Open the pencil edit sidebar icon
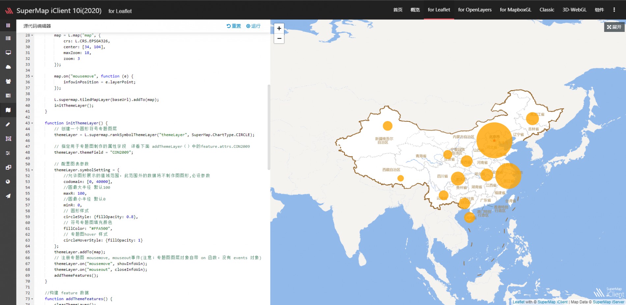 [8, 124]
